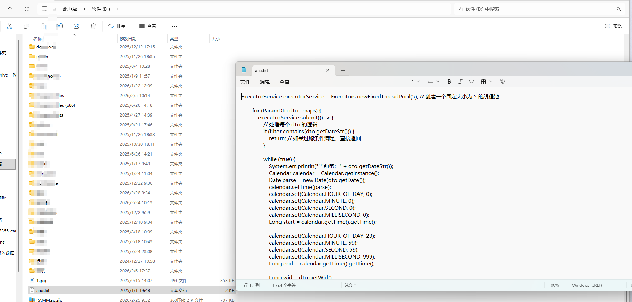Click the Rename icon in the Explorer toolbar
The height and width of the screenshot is (302, 632).
(60, 26)
